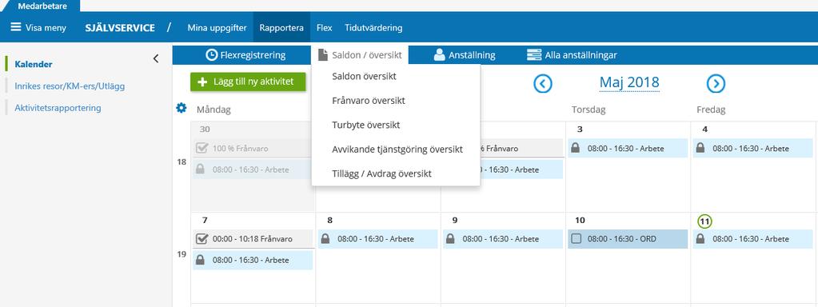Screen dimensions: 818x307
Task: Click week number 18 label
Action: pos(182,162)
